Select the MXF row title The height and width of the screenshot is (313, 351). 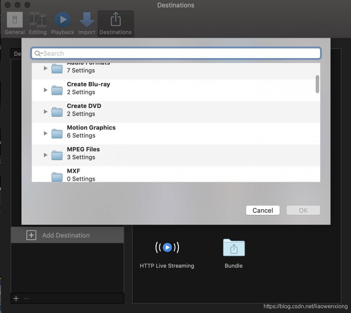point(73,171)
